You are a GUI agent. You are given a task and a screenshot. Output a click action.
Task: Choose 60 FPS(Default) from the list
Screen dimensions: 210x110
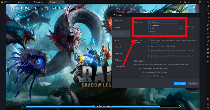coord(164,25)
